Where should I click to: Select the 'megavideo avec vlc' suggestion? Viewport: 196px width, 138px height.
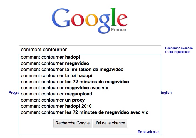64,88
